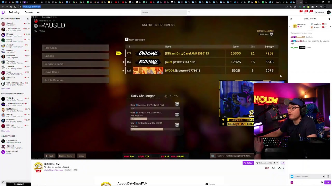The width and height of the screenshot is (332, 186).
Task: Open TimTheTatman's channel in sidebar
Action: pos(15,29)
